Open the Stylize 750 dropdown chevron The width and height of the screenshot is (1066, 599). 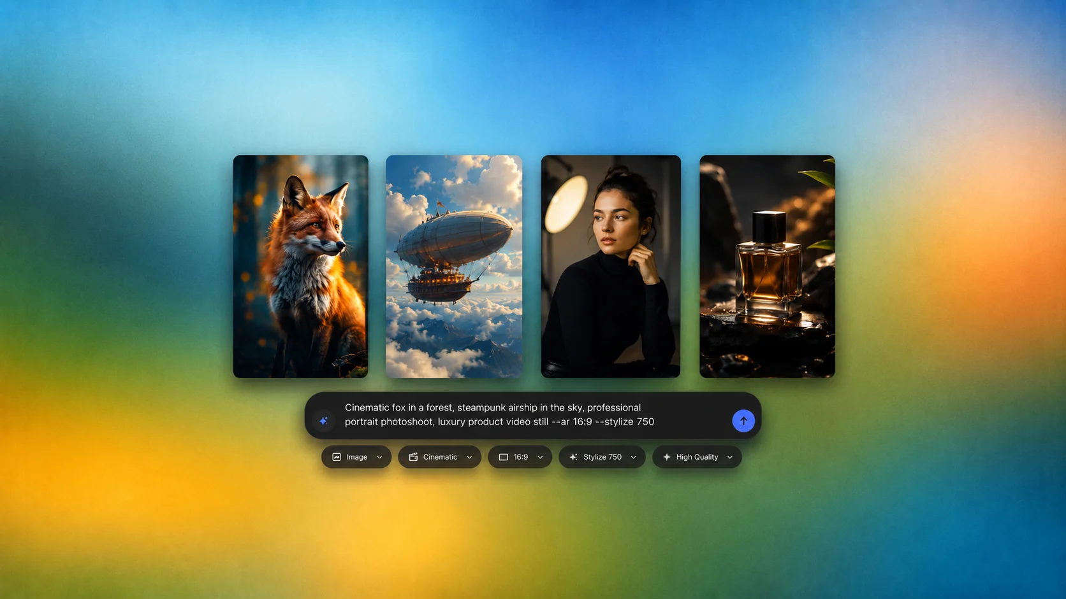(x=633, y=457)
